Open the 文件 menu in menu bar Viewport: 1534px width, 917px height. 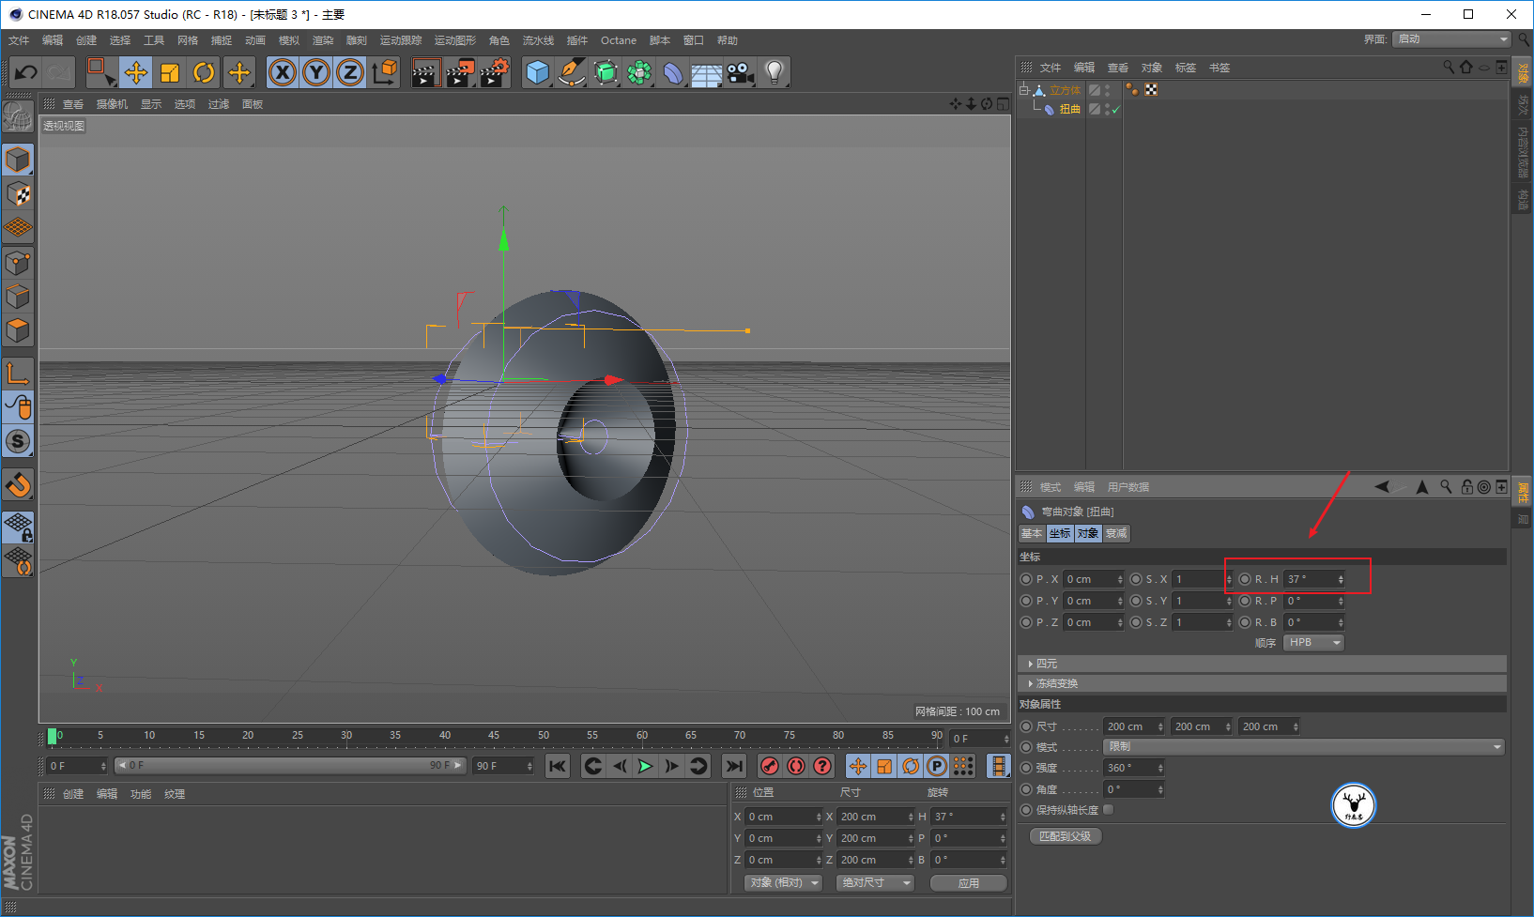[19, 40]
